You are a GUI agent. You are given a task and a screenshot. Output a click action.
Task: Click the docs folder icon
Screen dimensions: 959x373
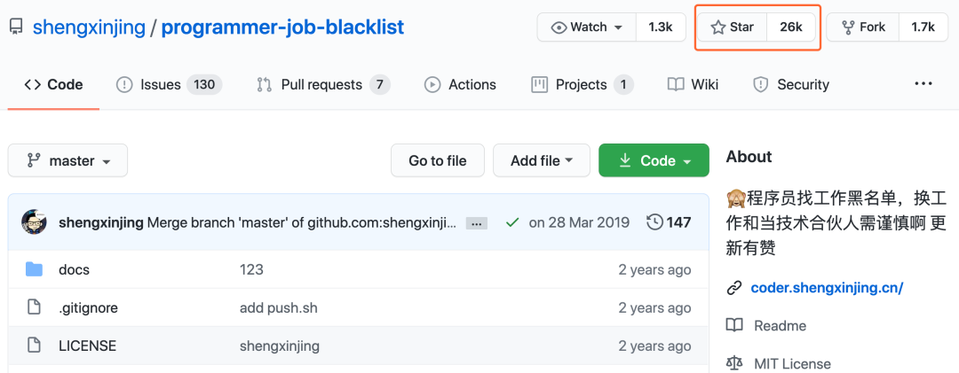(x=35, y=269)
